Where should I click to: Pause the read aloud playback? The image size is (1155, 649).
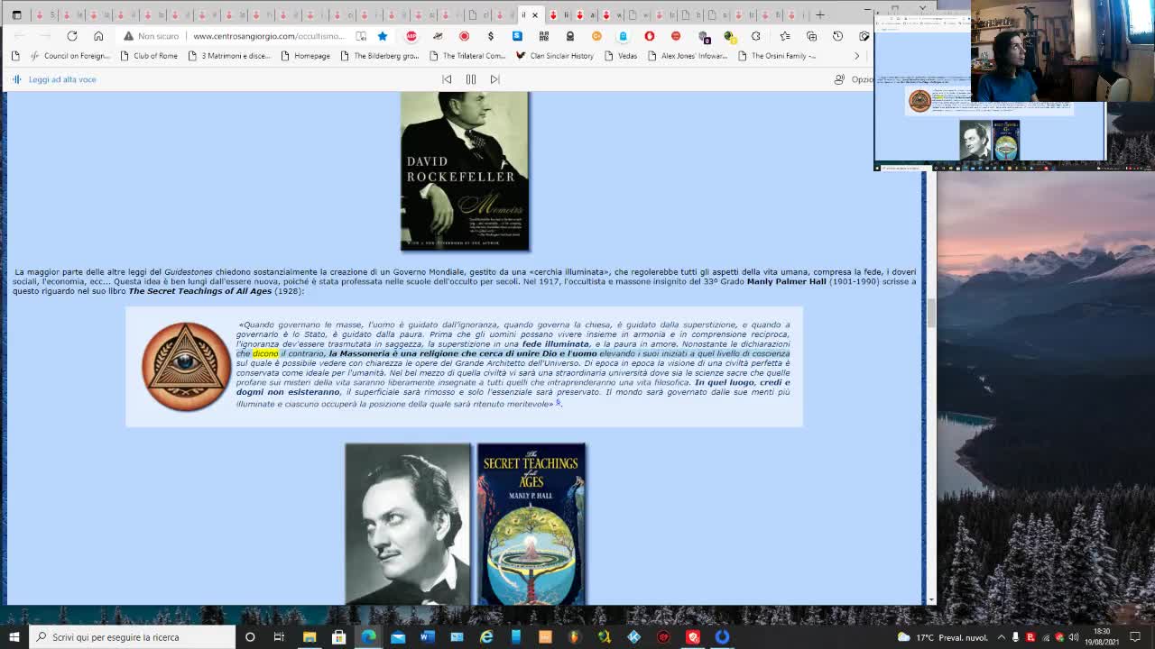pos(471,79)
